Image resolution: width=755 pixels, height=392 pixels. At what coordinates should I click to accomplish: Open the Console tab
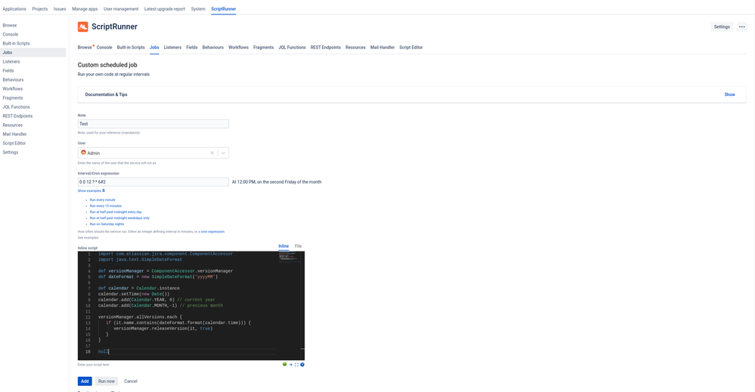(104, 48)
